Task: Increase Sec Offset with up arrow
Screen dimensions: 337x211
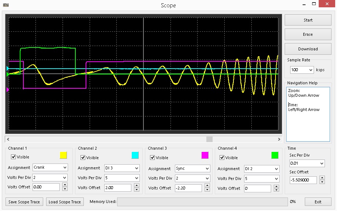Action: coord(322,178)
